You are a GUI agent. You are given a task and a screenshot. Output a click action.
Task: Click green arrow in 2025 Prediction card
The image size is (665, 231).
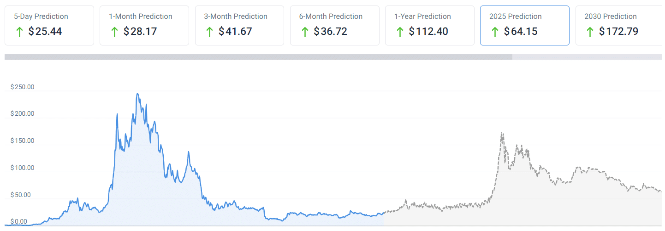pyautogui.click(x=495, y=32)
